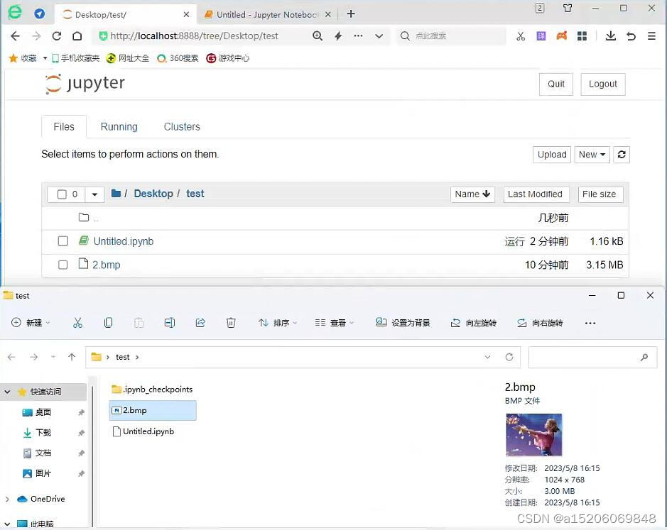Click the Cut icon in Explorer toolbar

click(77, 323)
